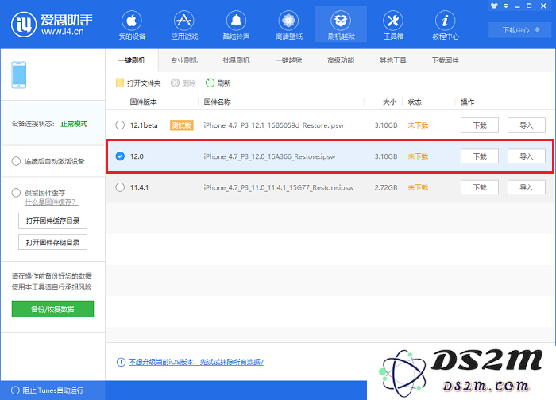Switch to 下载固件 tab
Screen dimensions: 556x400
click(446, 60)
